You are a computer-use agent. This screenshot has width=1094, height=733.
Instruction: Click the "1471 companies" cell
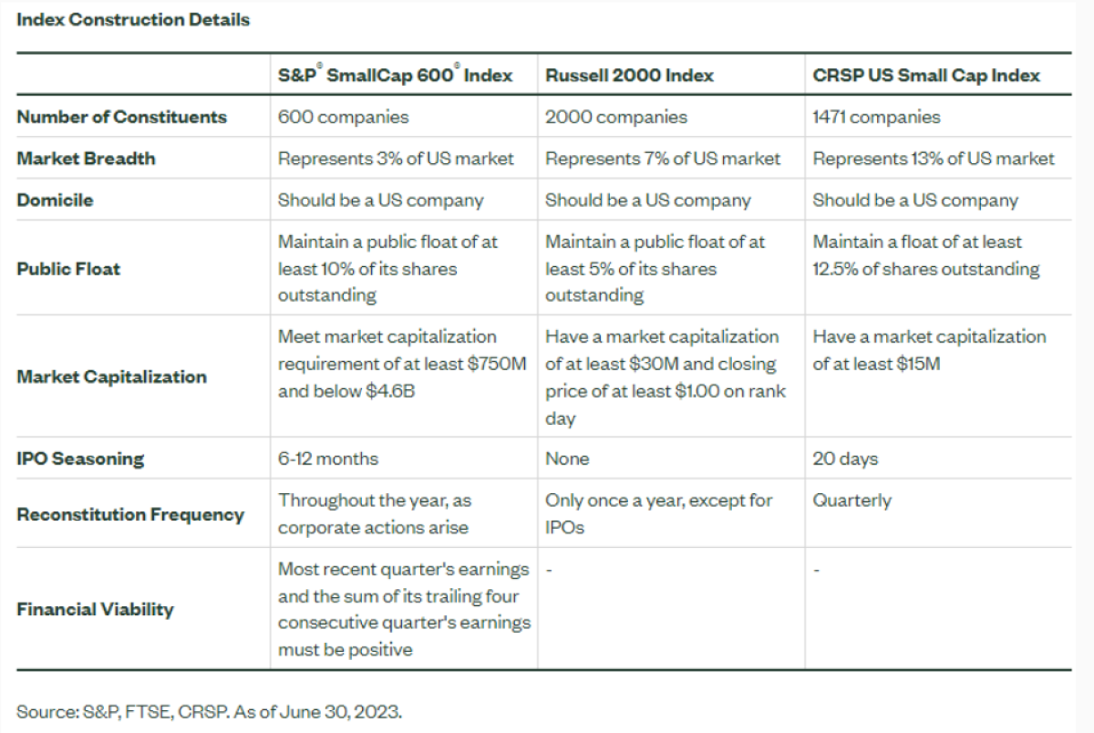876,117
